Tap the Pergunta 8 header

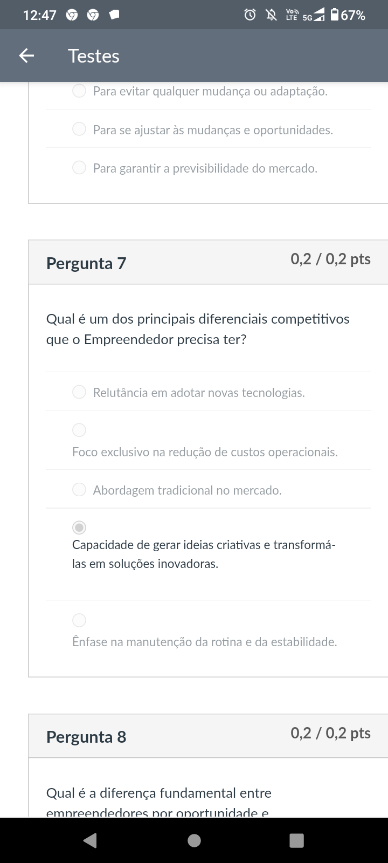[x=86, y=737]
